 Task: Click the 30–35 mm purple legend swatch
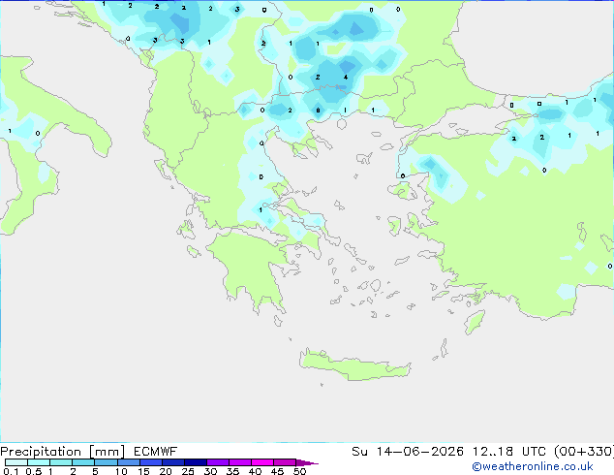point(217,462)
